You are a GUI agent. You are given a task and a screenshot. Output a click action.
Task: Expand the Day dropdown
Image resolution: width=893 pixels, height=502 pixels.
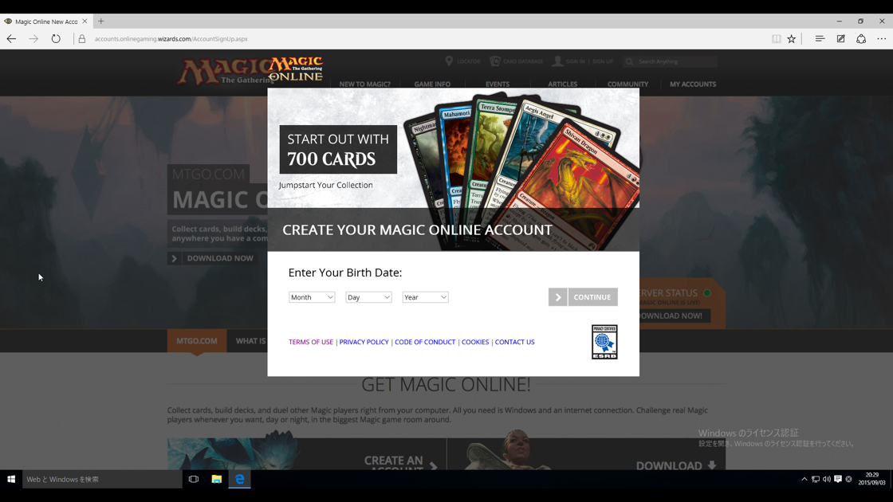pos(368,297)
